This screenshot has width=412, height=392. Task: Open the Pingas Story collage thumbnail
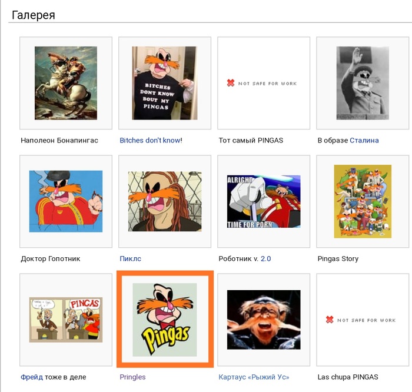[362, 201]
